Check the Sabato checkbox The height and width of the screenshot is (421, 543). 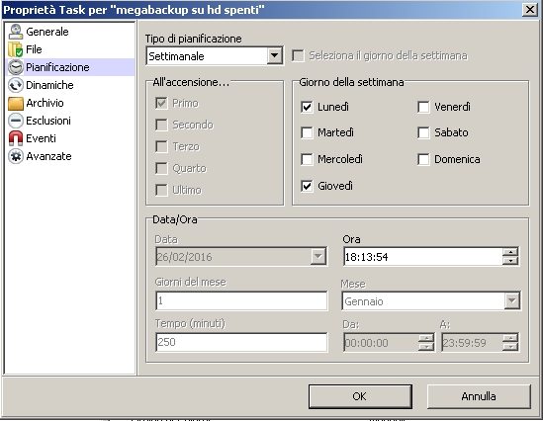(423, 132)
